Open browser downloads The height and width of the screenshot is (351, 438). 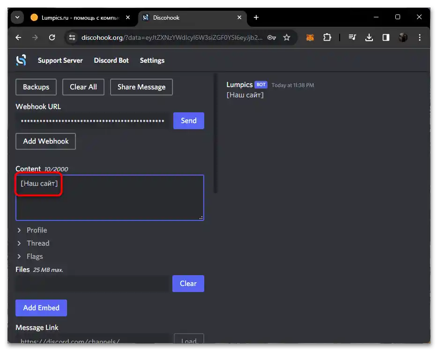[369, 37]
